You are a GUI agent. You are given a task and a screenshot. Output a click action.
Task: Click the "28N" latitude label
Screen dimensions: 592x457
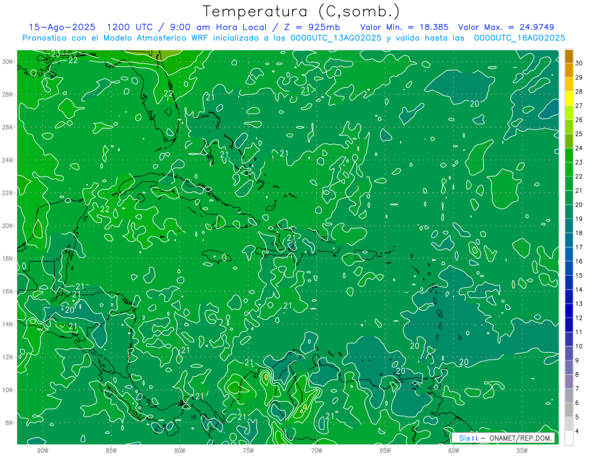click(x=7, y=94)
